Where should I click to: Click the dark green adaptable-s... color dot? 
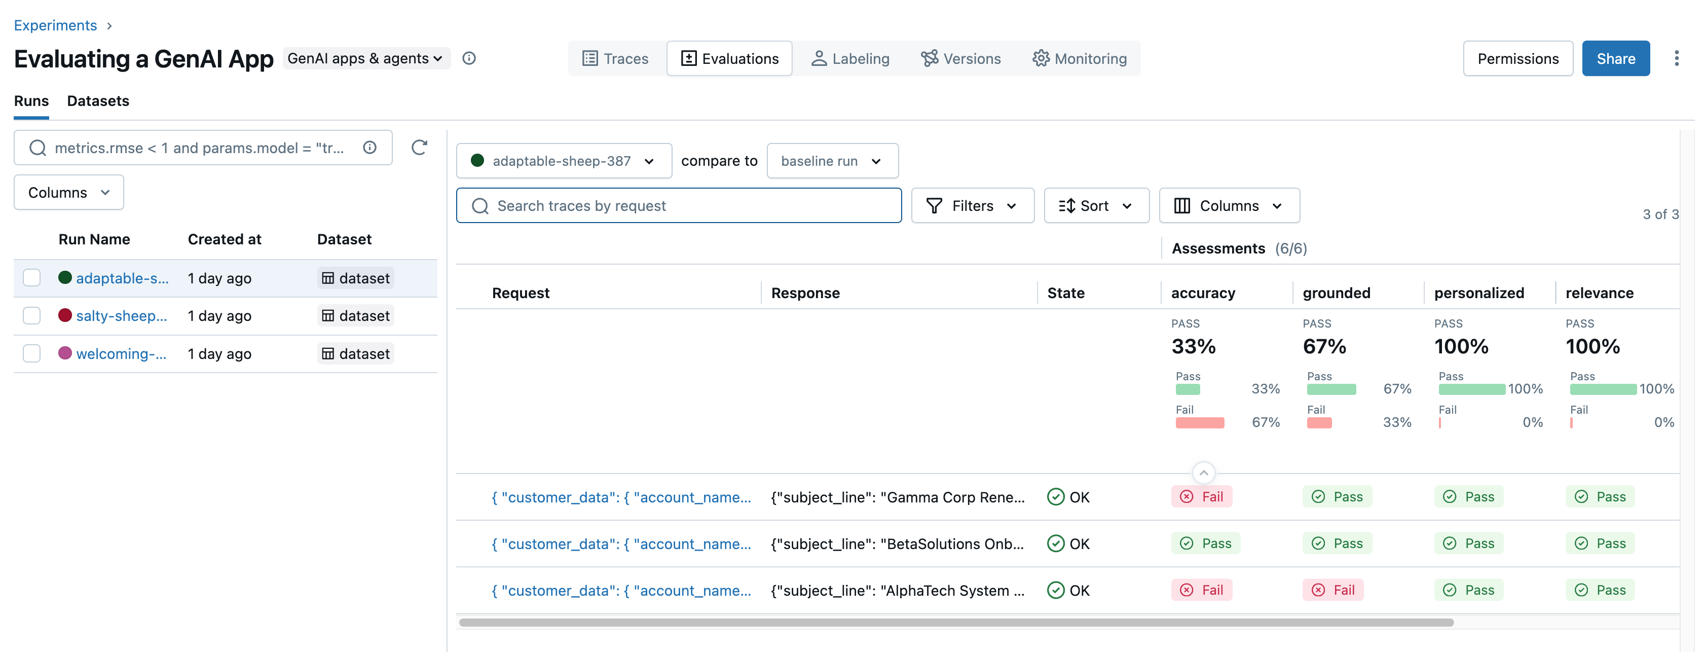(65, 277)
